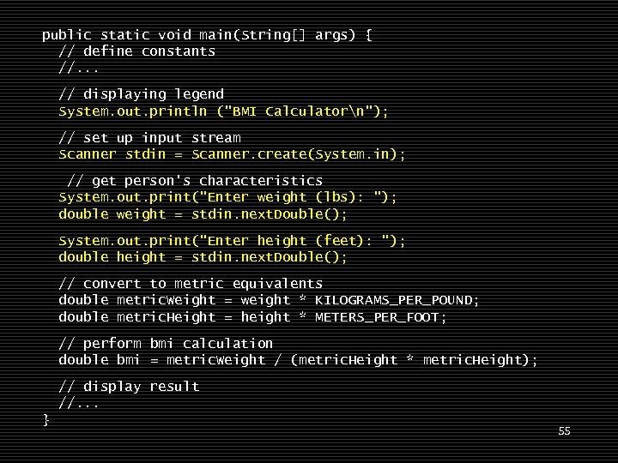The width and height of the screenshot is (618, 463).
Task: Select the Scanner stdin declaration line
Action: [x=232, y=154]
